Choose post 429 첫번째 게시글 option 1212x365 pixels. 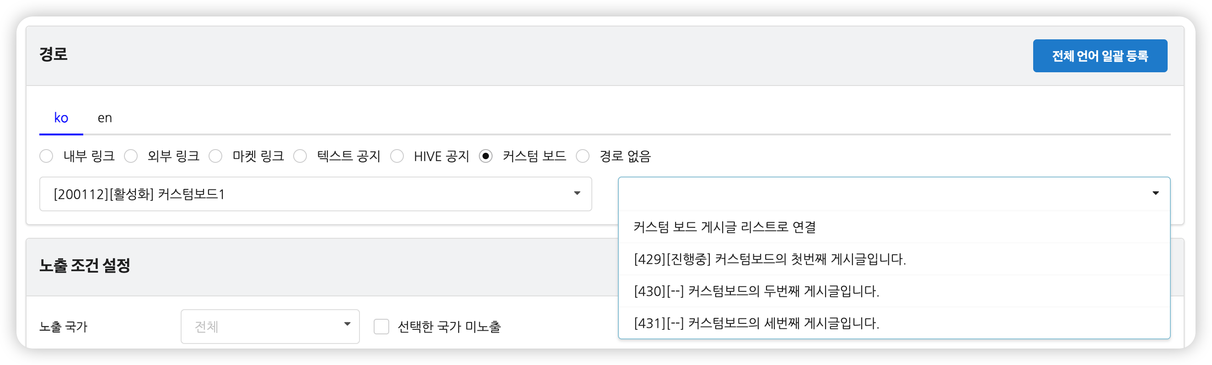click(x=770, y=259)
